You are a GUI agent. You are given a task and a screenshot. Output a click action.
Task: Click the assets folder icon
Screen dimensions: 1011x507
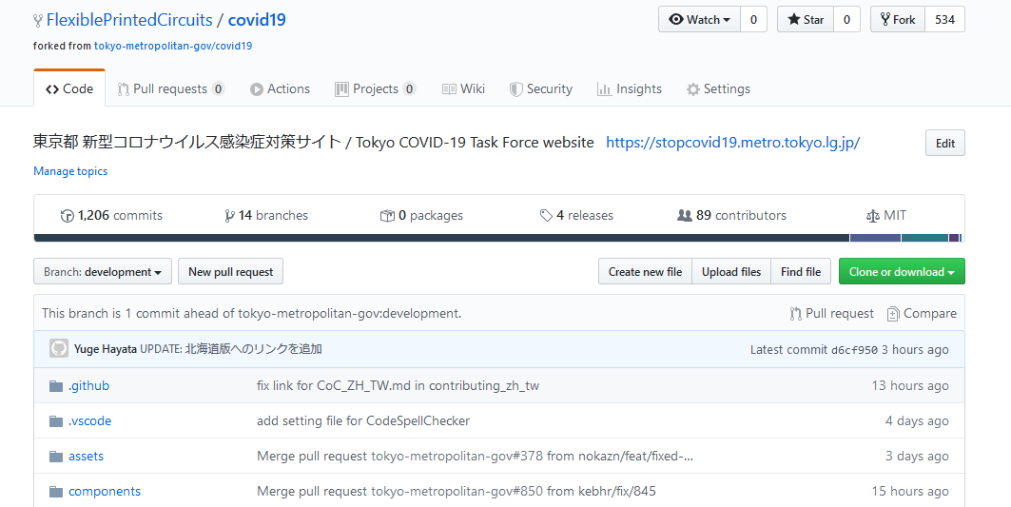(55, 457)
